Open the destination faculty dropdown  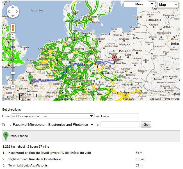pos(53,125)
